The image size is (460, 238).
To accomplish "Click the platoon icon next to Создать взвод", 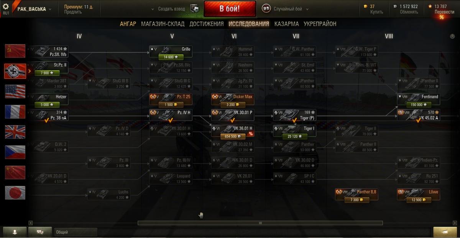I will [194, 8].
